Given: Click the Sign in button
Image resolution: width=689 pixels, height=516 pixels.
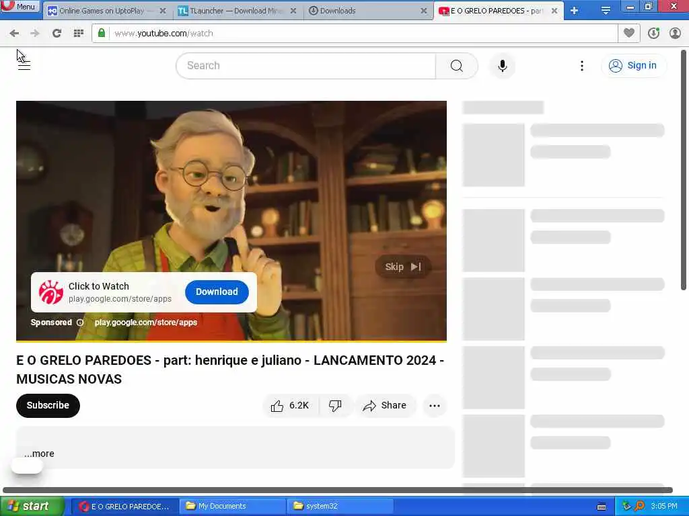Looking at the screenshot, I should (633, 66).
